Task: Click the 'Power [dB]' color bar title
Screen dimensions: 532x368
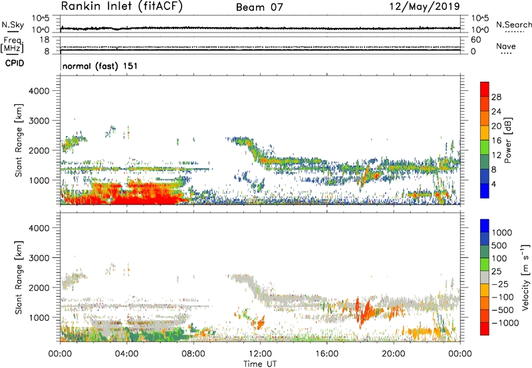Action: (x=507, y=140)
